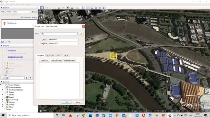The image size is (210, 118).
Task: Enable the Terrain layer checkbox
Action: click(x=5, y=109)
